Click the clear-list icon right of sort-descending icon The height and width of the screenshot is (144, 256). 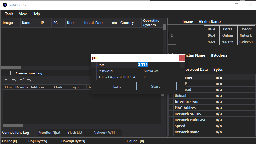point(14,80)
